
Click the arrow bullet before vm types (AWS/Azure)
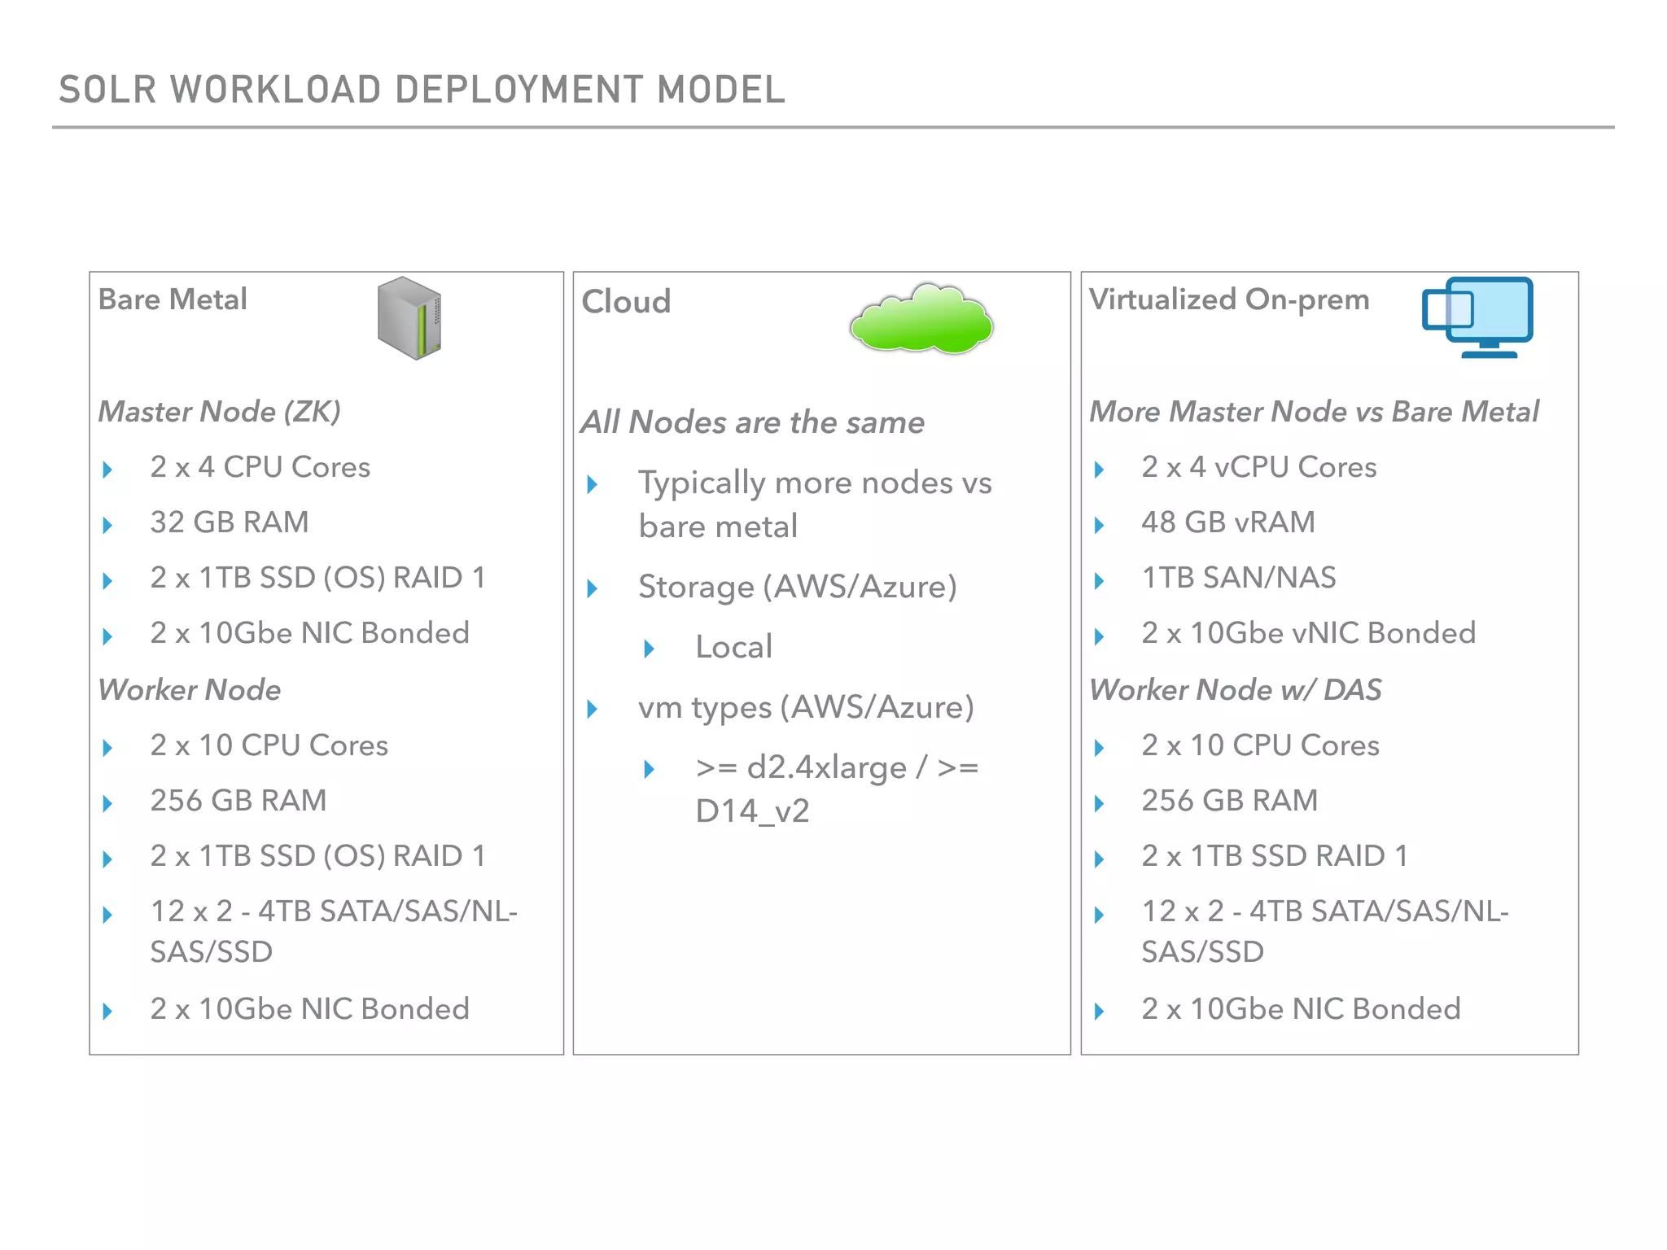(x=593, y=709)
